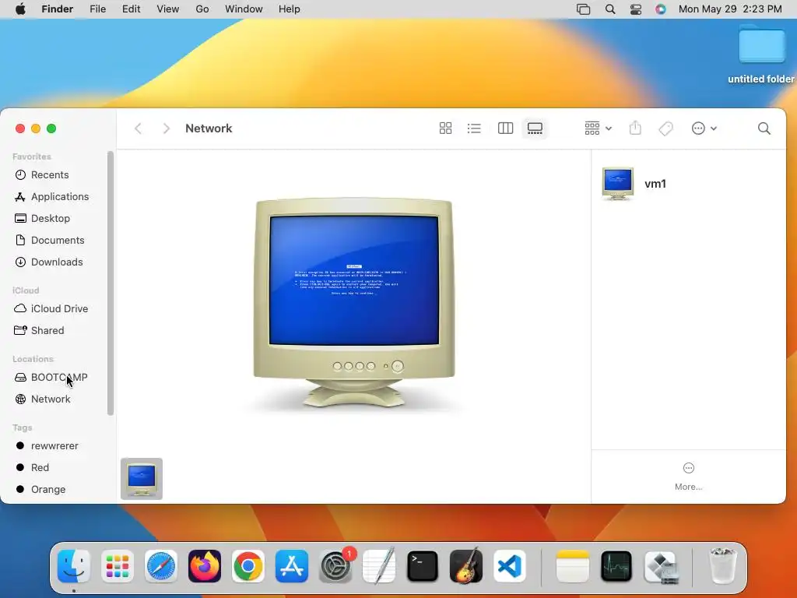Image resolution: width=797 pixels, height=598 pixels.
Task: Switch Finder to icon view
Action: pyautogui.click(x=445, y=128)
